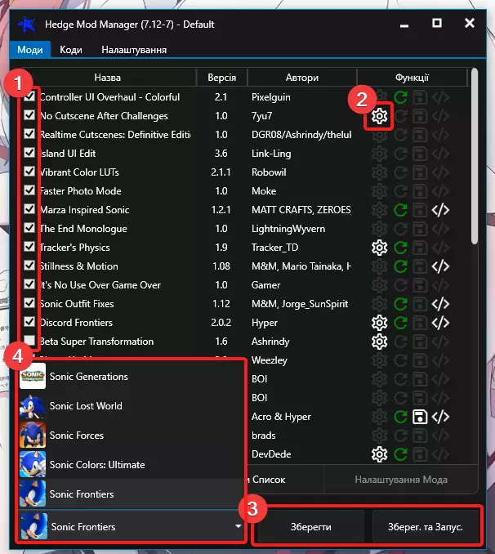Screen dimensions: 495x554
Task: Select the Tracker's Physics mod row
Action: [x=245, y=248]
